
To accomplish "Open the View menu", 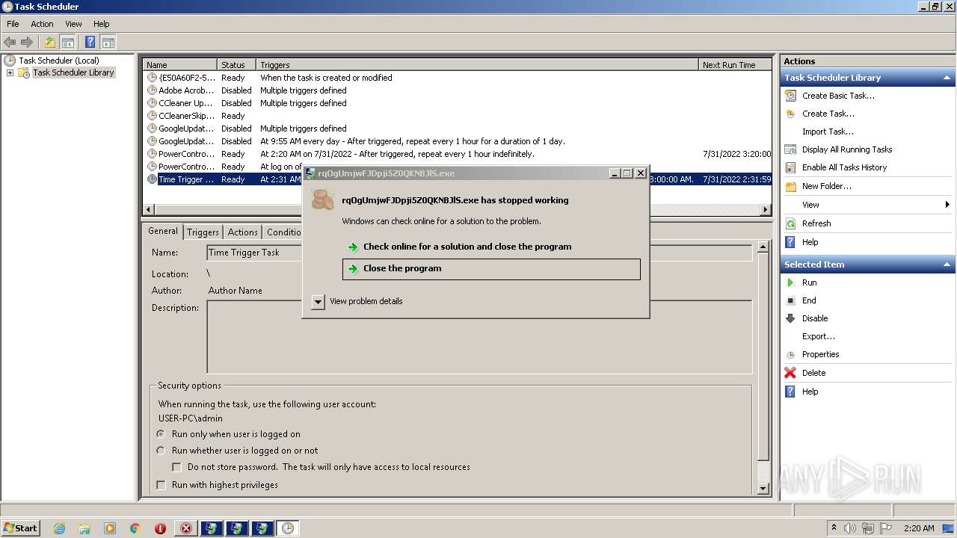I will click(x=73, y=24).
